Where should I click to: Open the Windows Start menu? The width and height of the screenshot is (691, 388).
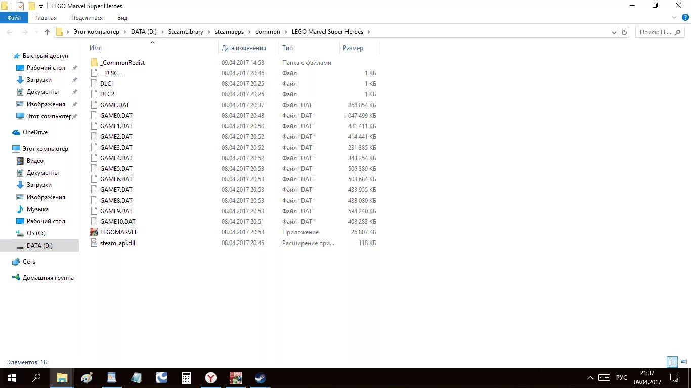coord(12,378)
